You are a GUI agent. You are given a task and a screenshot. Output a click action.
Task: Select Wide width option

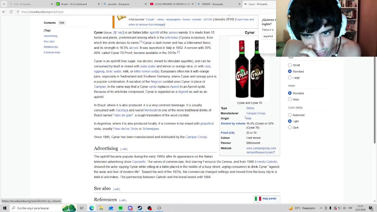point(290,100)
